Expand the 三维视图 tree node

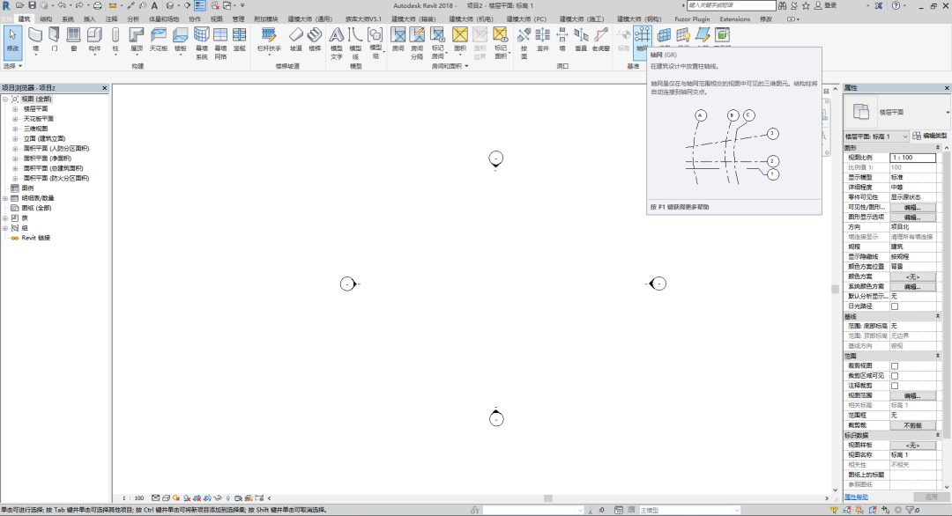point(15,129)
